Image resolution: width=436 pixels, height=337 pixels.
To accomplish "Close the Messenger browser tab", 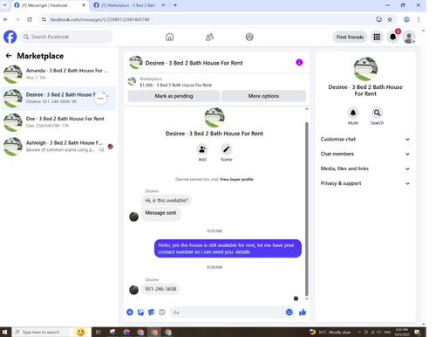I will 84,5.
